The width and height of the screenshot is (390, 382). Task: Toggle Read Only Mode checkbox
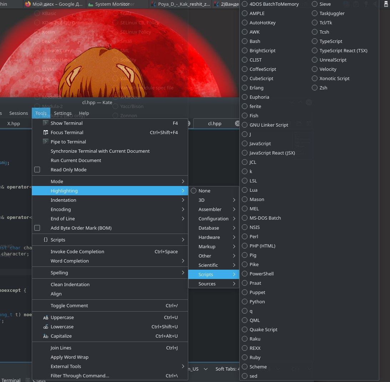(37, 170)
